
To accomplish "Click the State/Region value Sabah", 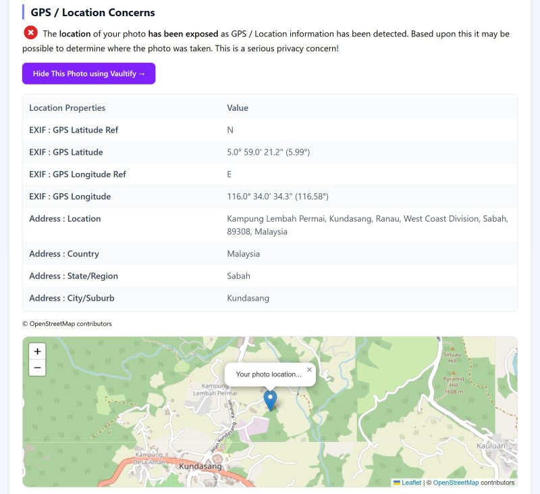I will point(238,276).
